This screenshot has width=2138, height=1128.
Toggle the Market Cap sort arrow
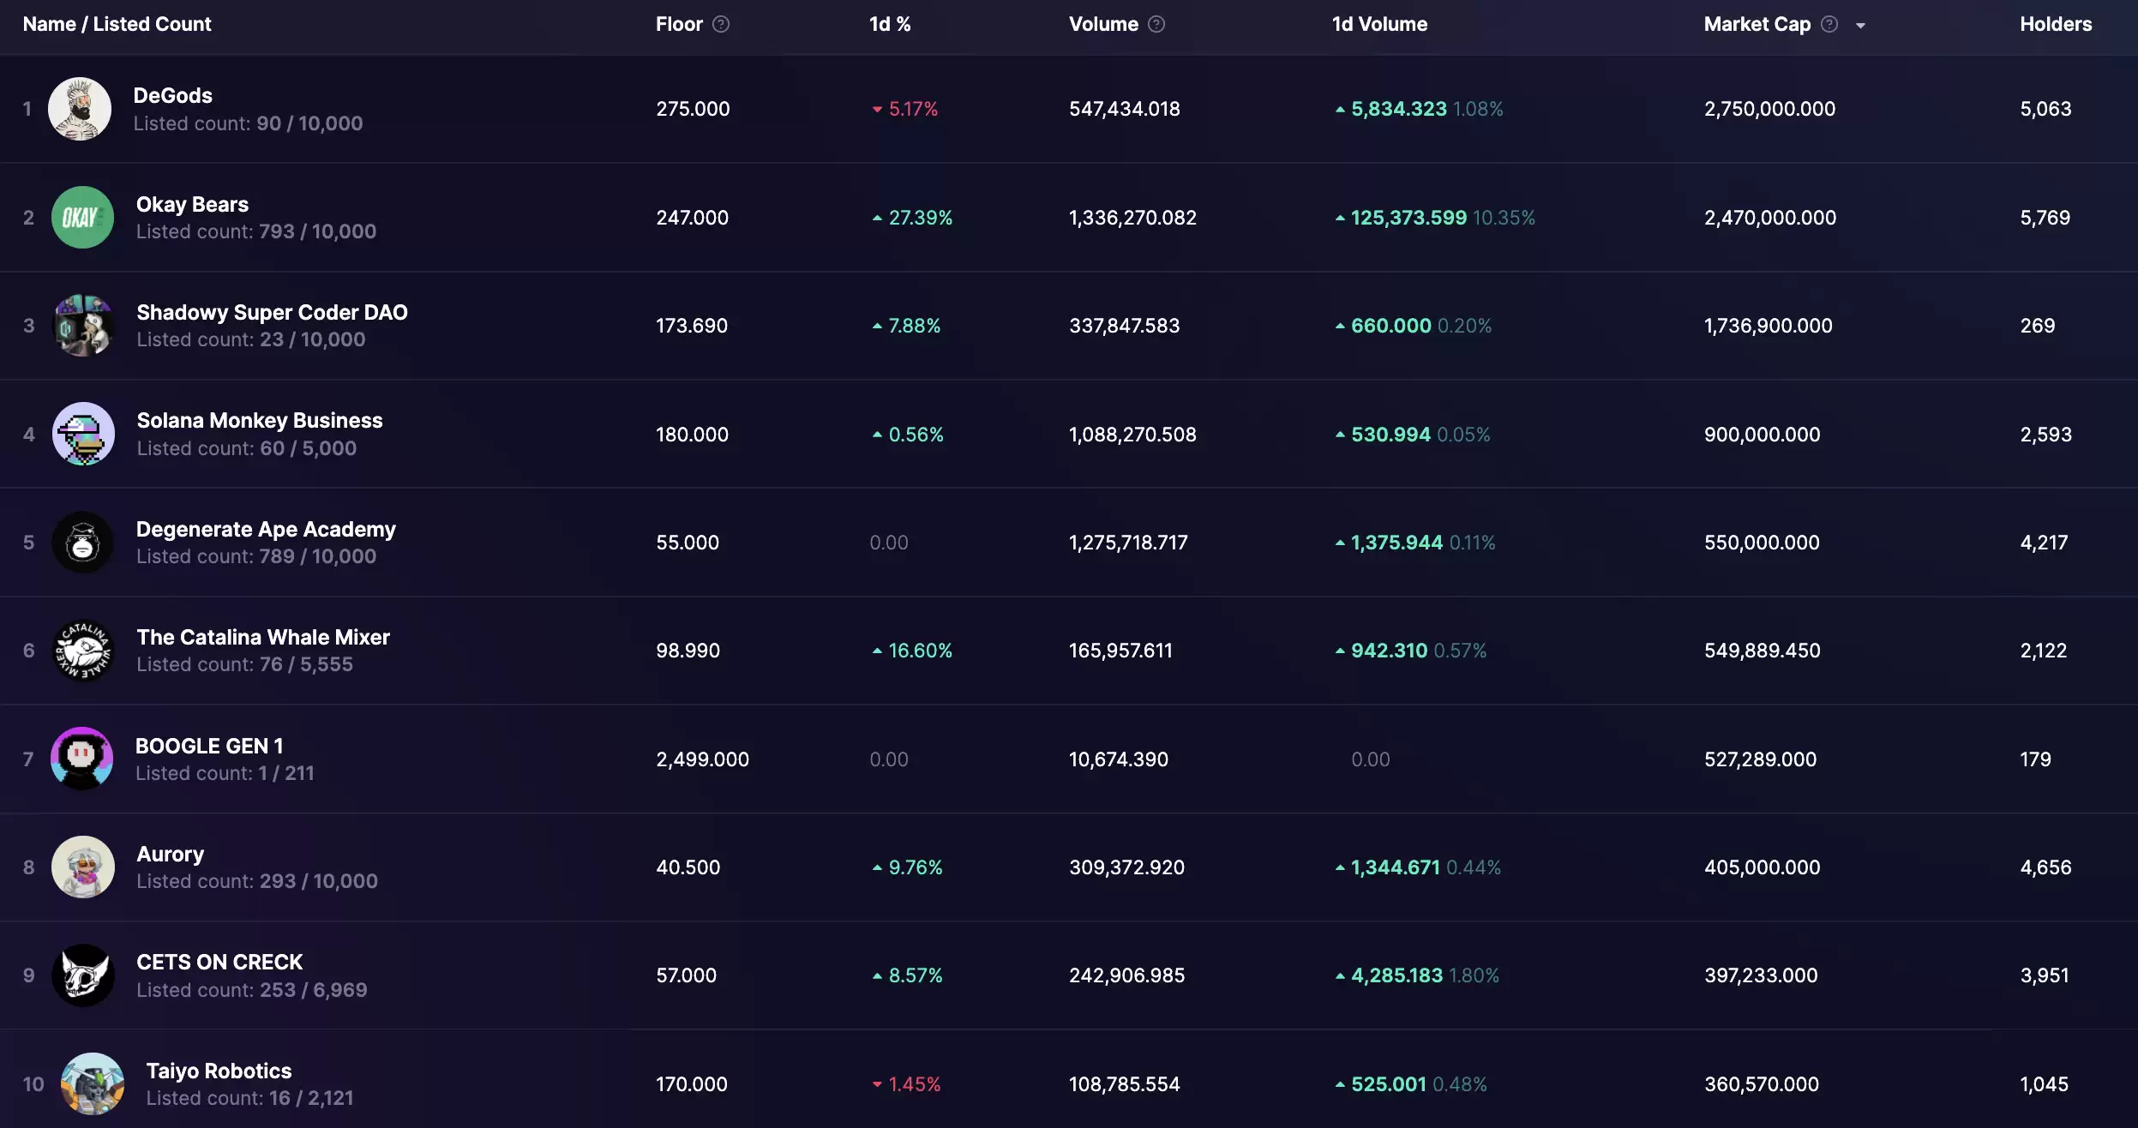pos(1860,26)
